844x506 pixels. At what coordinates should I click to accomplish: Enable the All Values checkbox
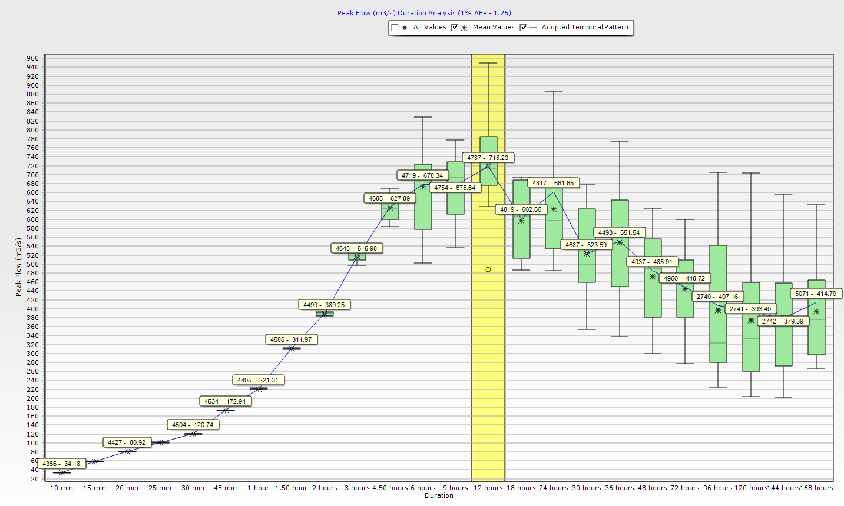click(x=395, y=27)
